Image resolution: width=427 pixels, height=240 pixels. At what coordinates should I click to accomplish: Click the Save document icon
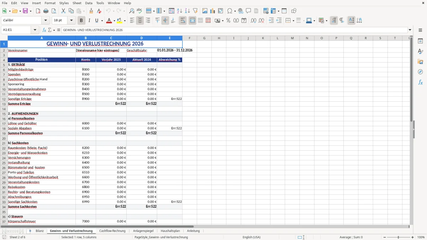pyautogui.click(x=25, y=11)
